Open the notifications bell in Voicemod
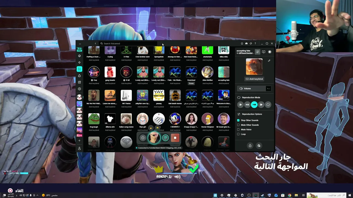The height and width of the screenshot is (198, 353). coord(242,43)
